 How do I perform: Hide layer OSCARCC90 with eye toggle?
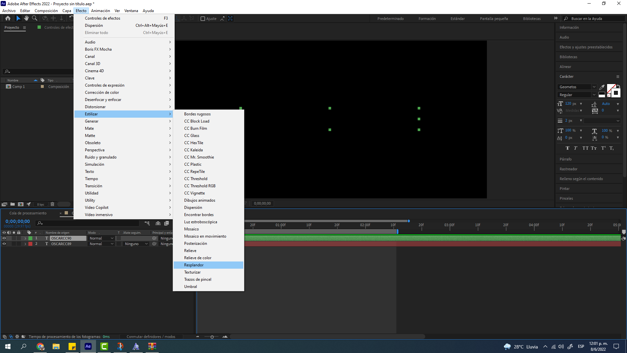[4, 238]
